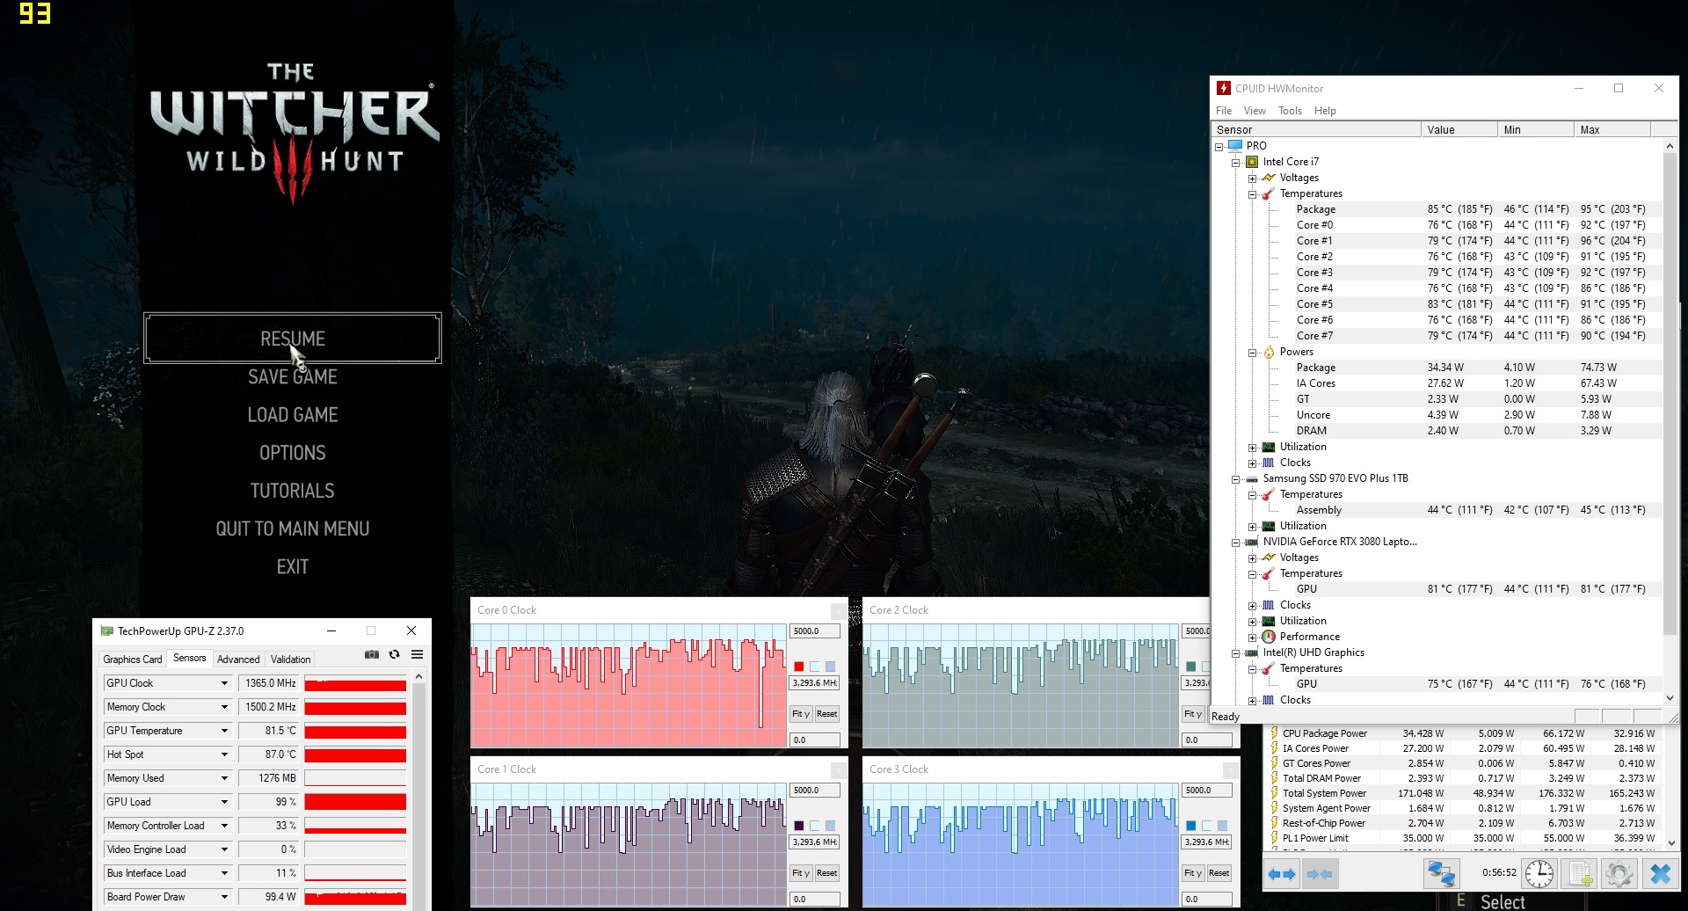Click the GPU-Z refresh icon
1688x911 pixels.
pyautogui.click(x=395, y=655)
